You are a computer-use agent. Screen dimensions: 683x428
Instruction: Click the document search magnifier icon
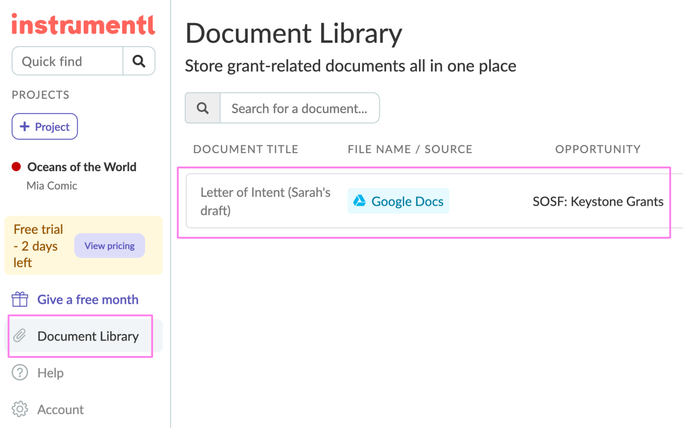[203, 108]
